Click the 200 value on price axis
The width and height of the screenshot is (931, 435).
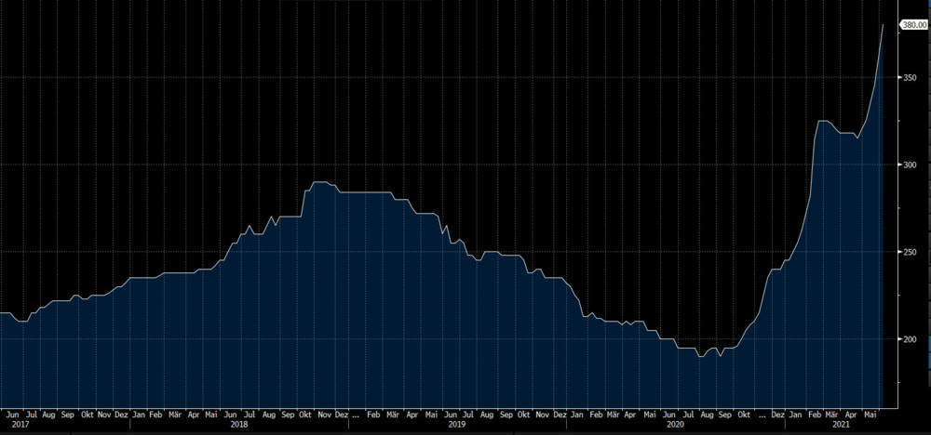click(x=911, y=339)
